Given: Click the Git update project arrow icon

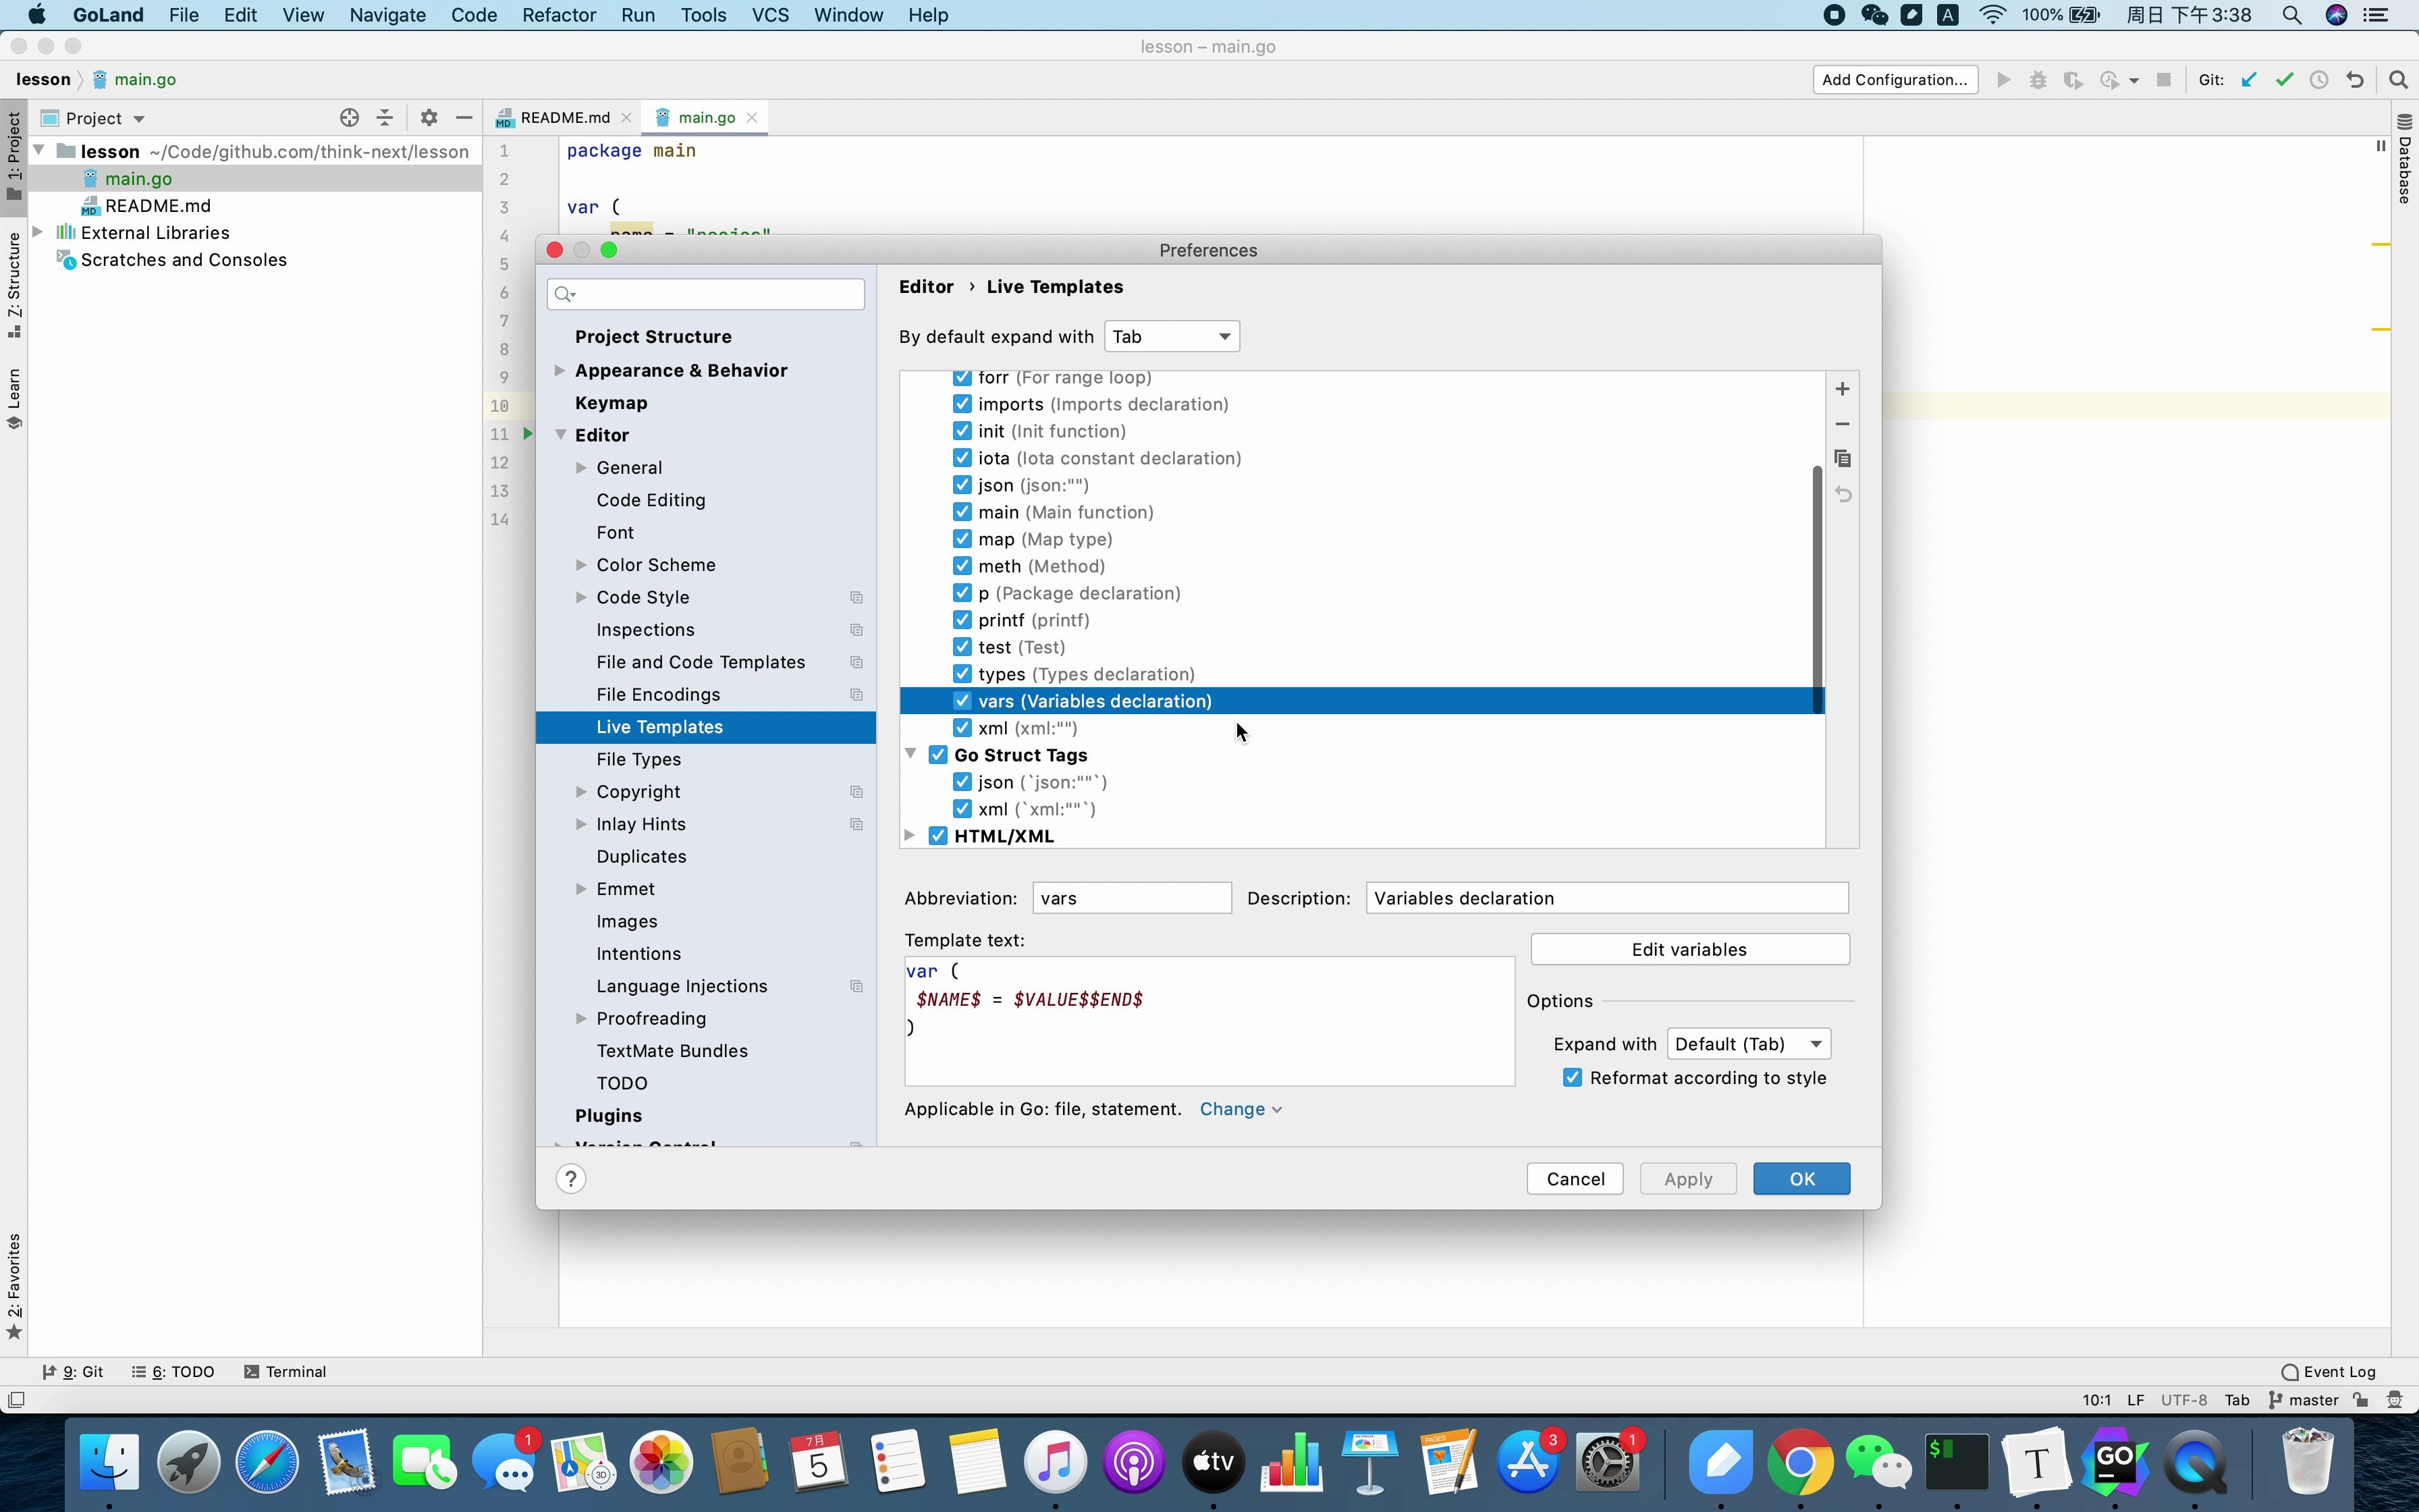Looking at the screenshot, I should [x=2249, y=80].
